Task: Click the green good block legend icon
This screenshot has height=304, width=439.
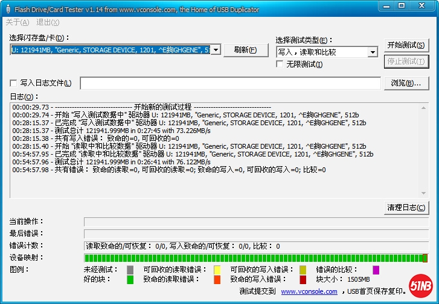Action: point(130,279)
